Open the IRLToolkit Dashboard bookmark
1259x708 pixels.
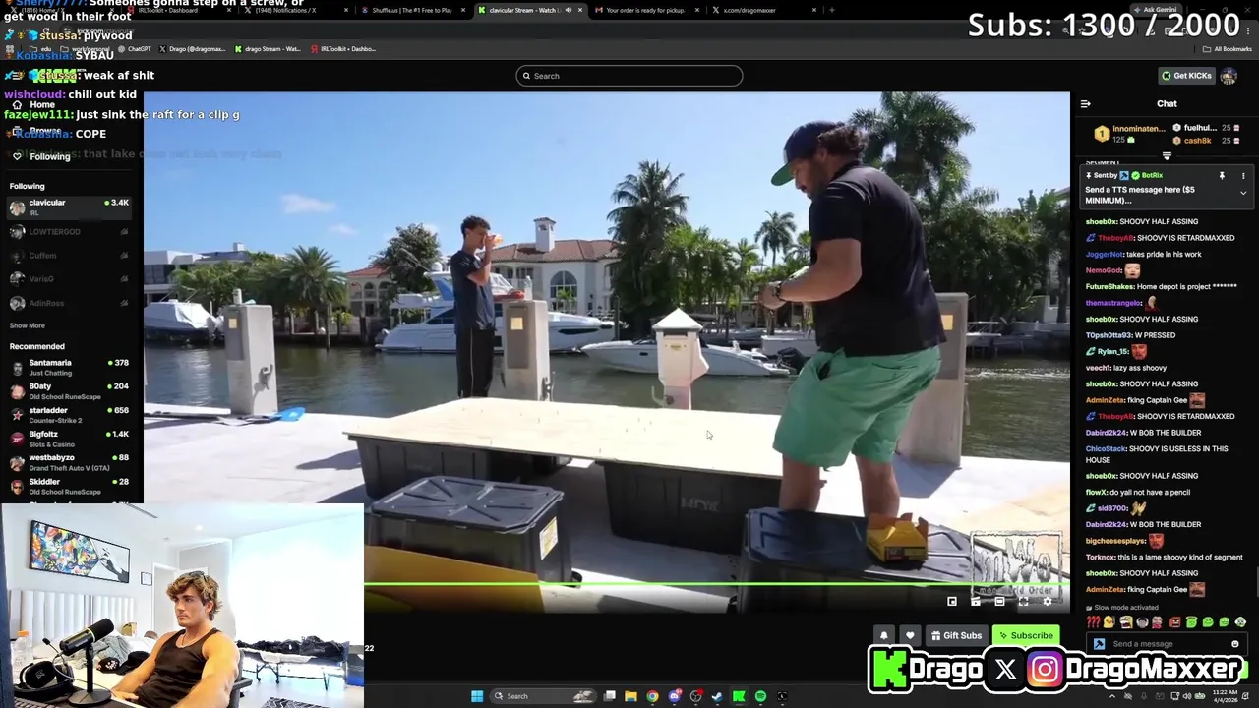pyautogui.click(x=342, y=48)
